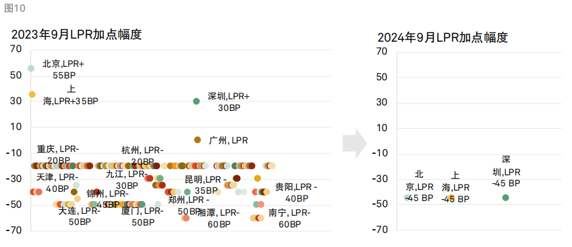Screen dimensions: 572x247
Task: Select the 北京,LPR -45 BP label
Action: (419, 186)
